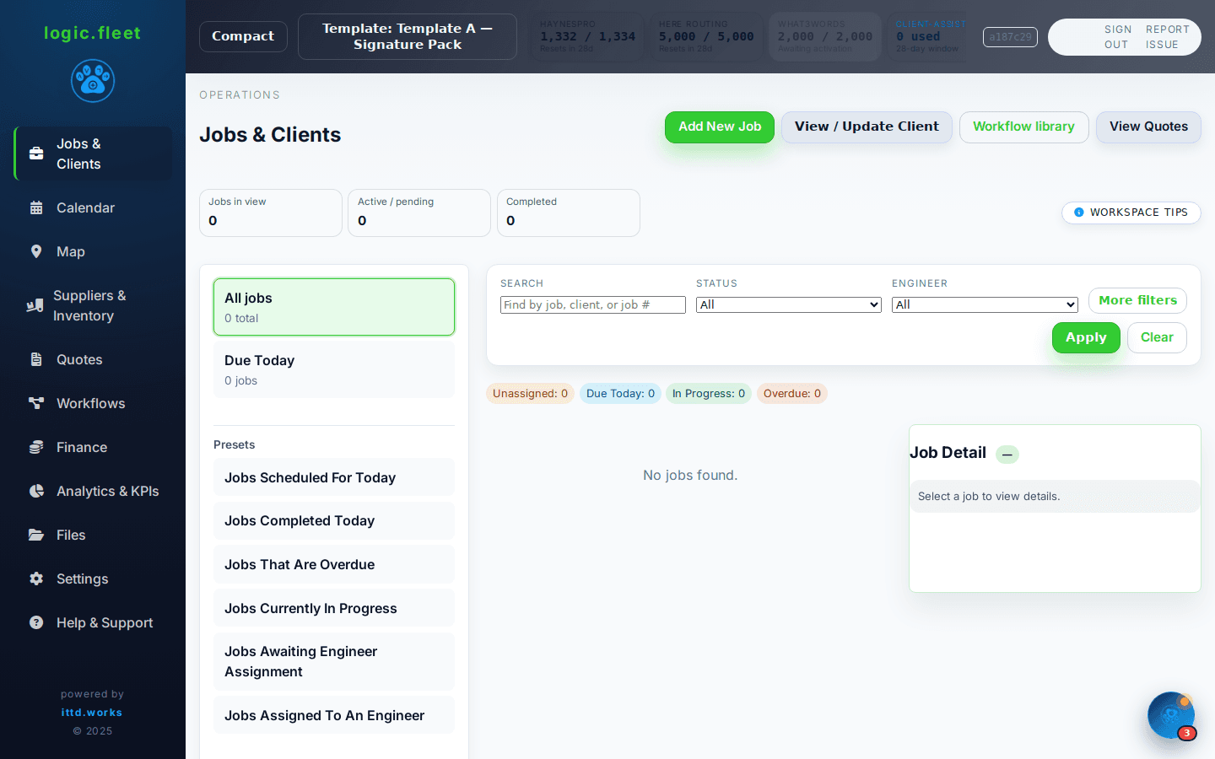1215x759 pixels.
Task: Click the Map pin icon
Action: [36, 251]
